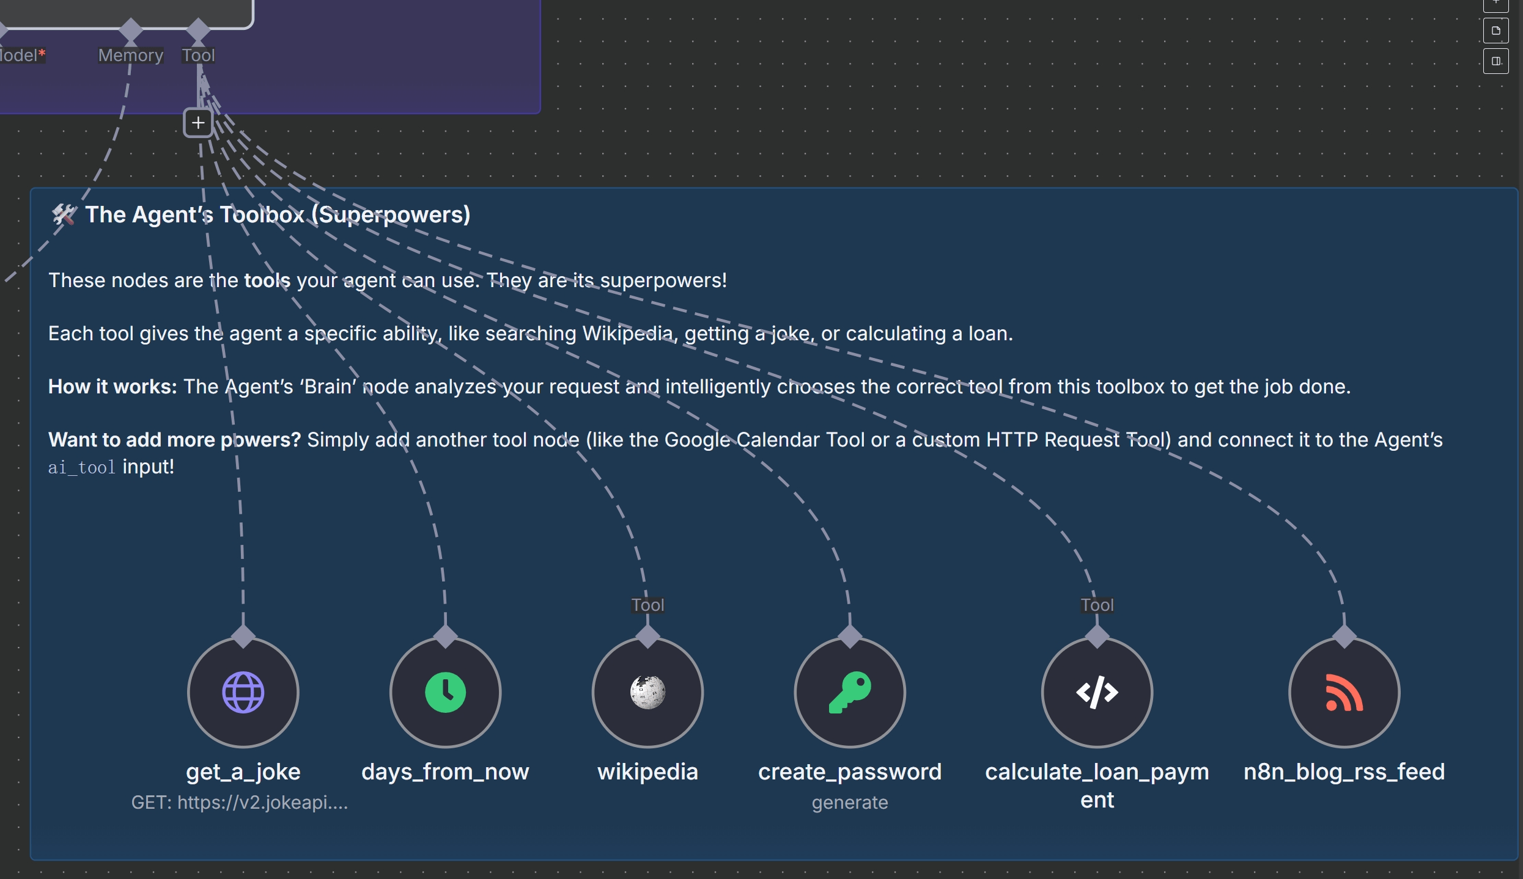
Task: Click the add sticky note icon
Action: click(x=1495, y=31)
